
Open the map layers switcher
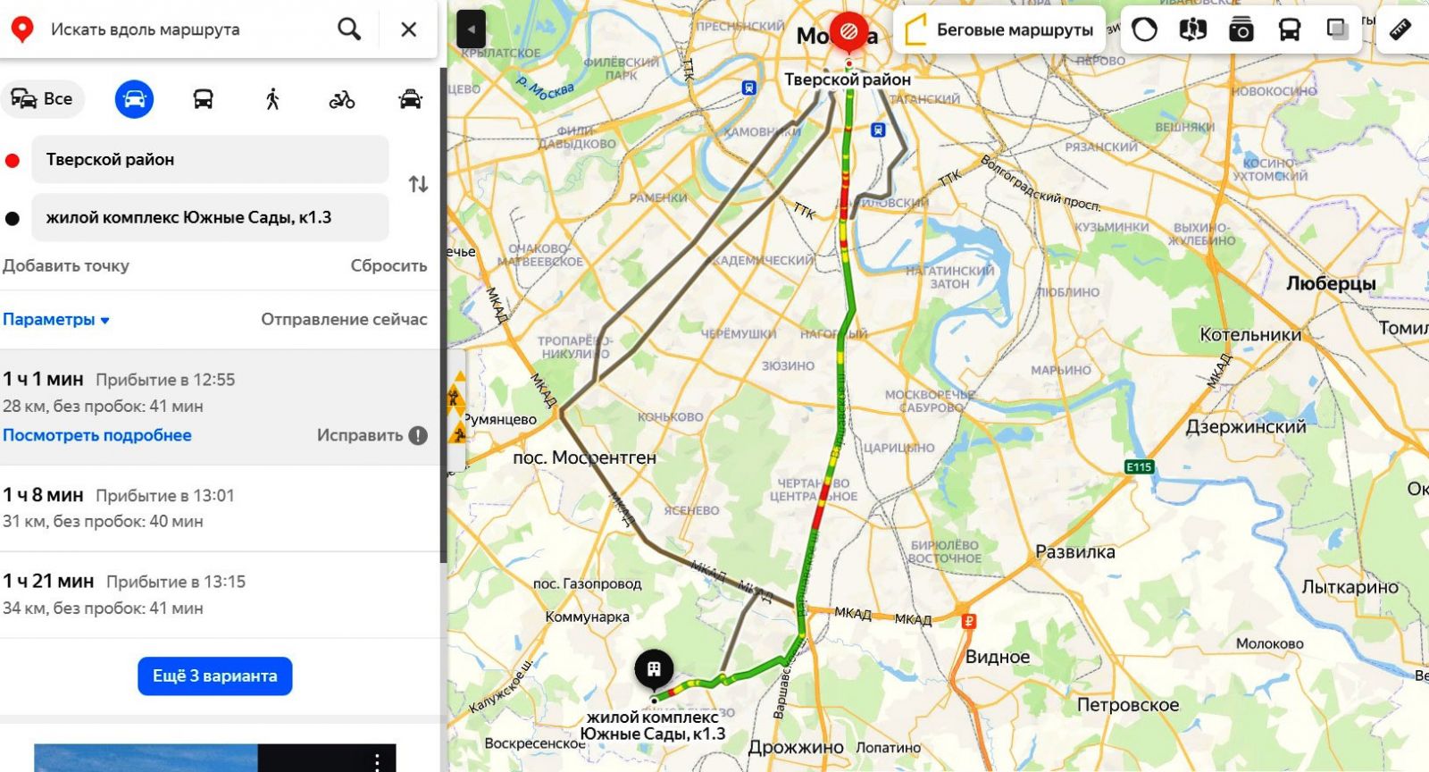tap(1337, 29)
